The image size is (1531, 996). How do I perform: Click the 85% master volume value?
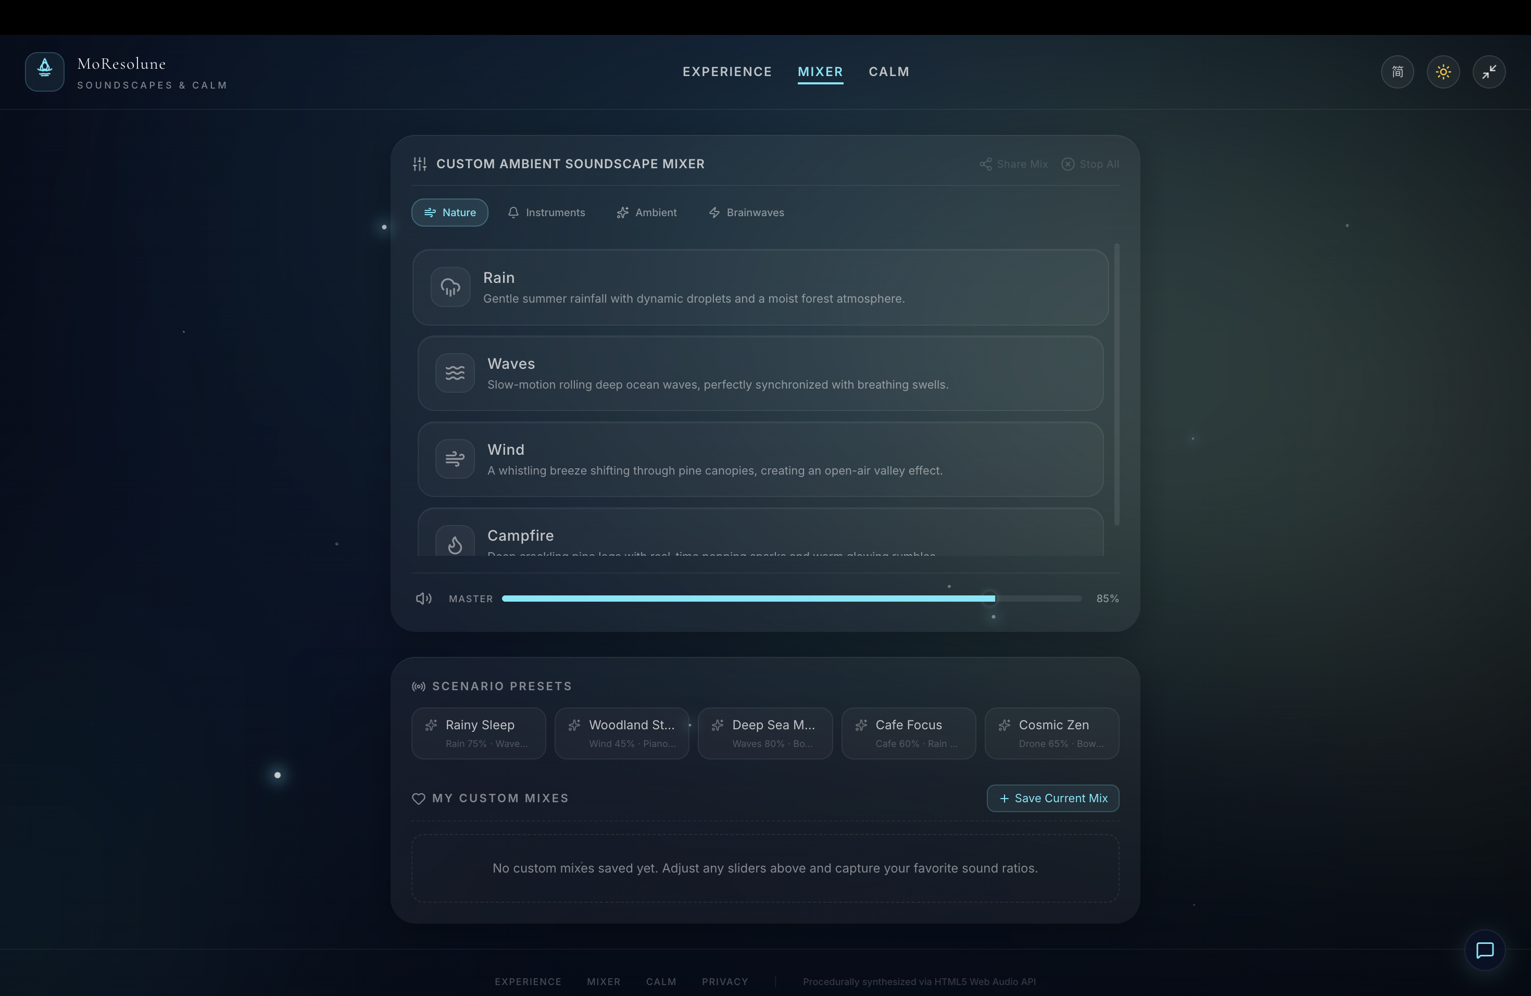pos(1108,599)
